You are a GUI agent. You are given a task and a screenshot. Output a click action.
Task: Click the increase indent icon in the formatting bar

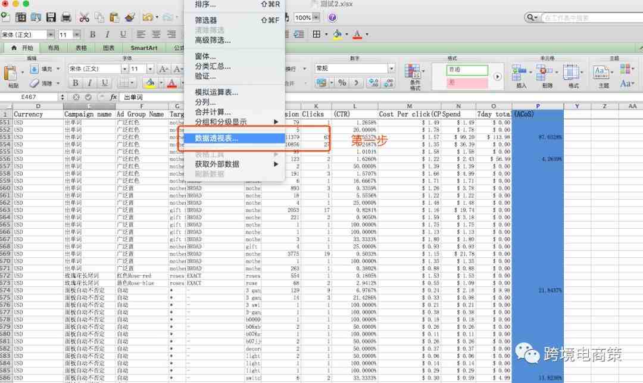click(299, 35)
